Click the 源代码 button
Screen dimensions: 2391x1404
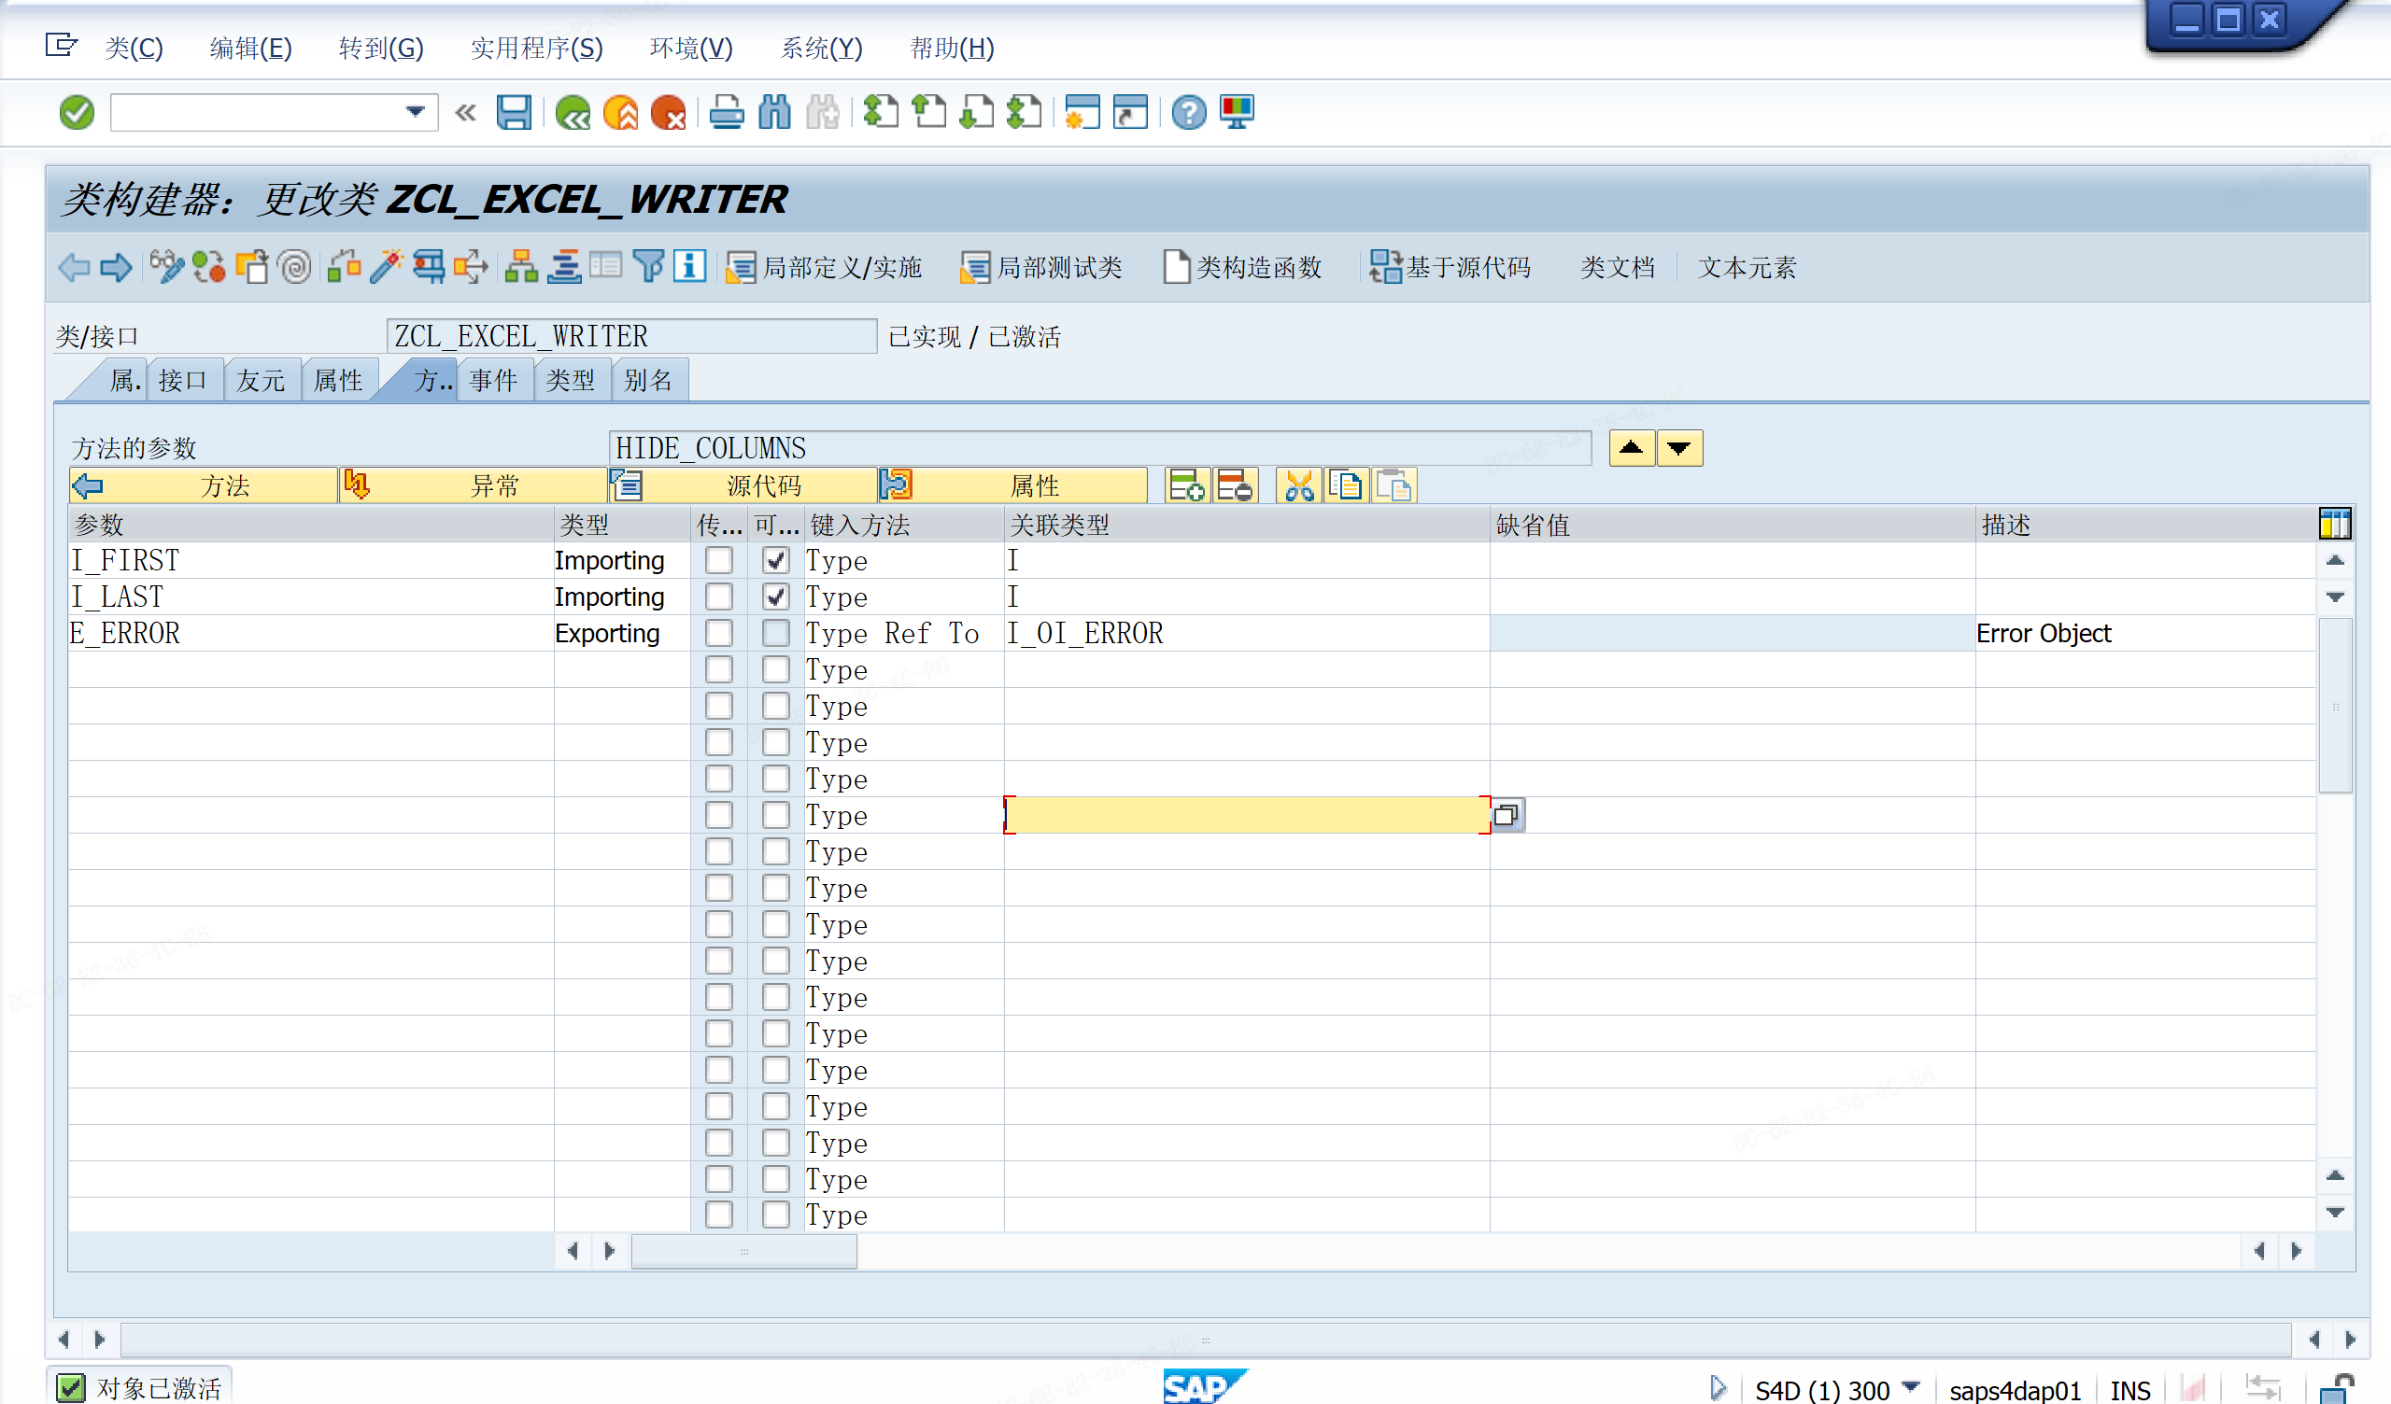point(743,485)
